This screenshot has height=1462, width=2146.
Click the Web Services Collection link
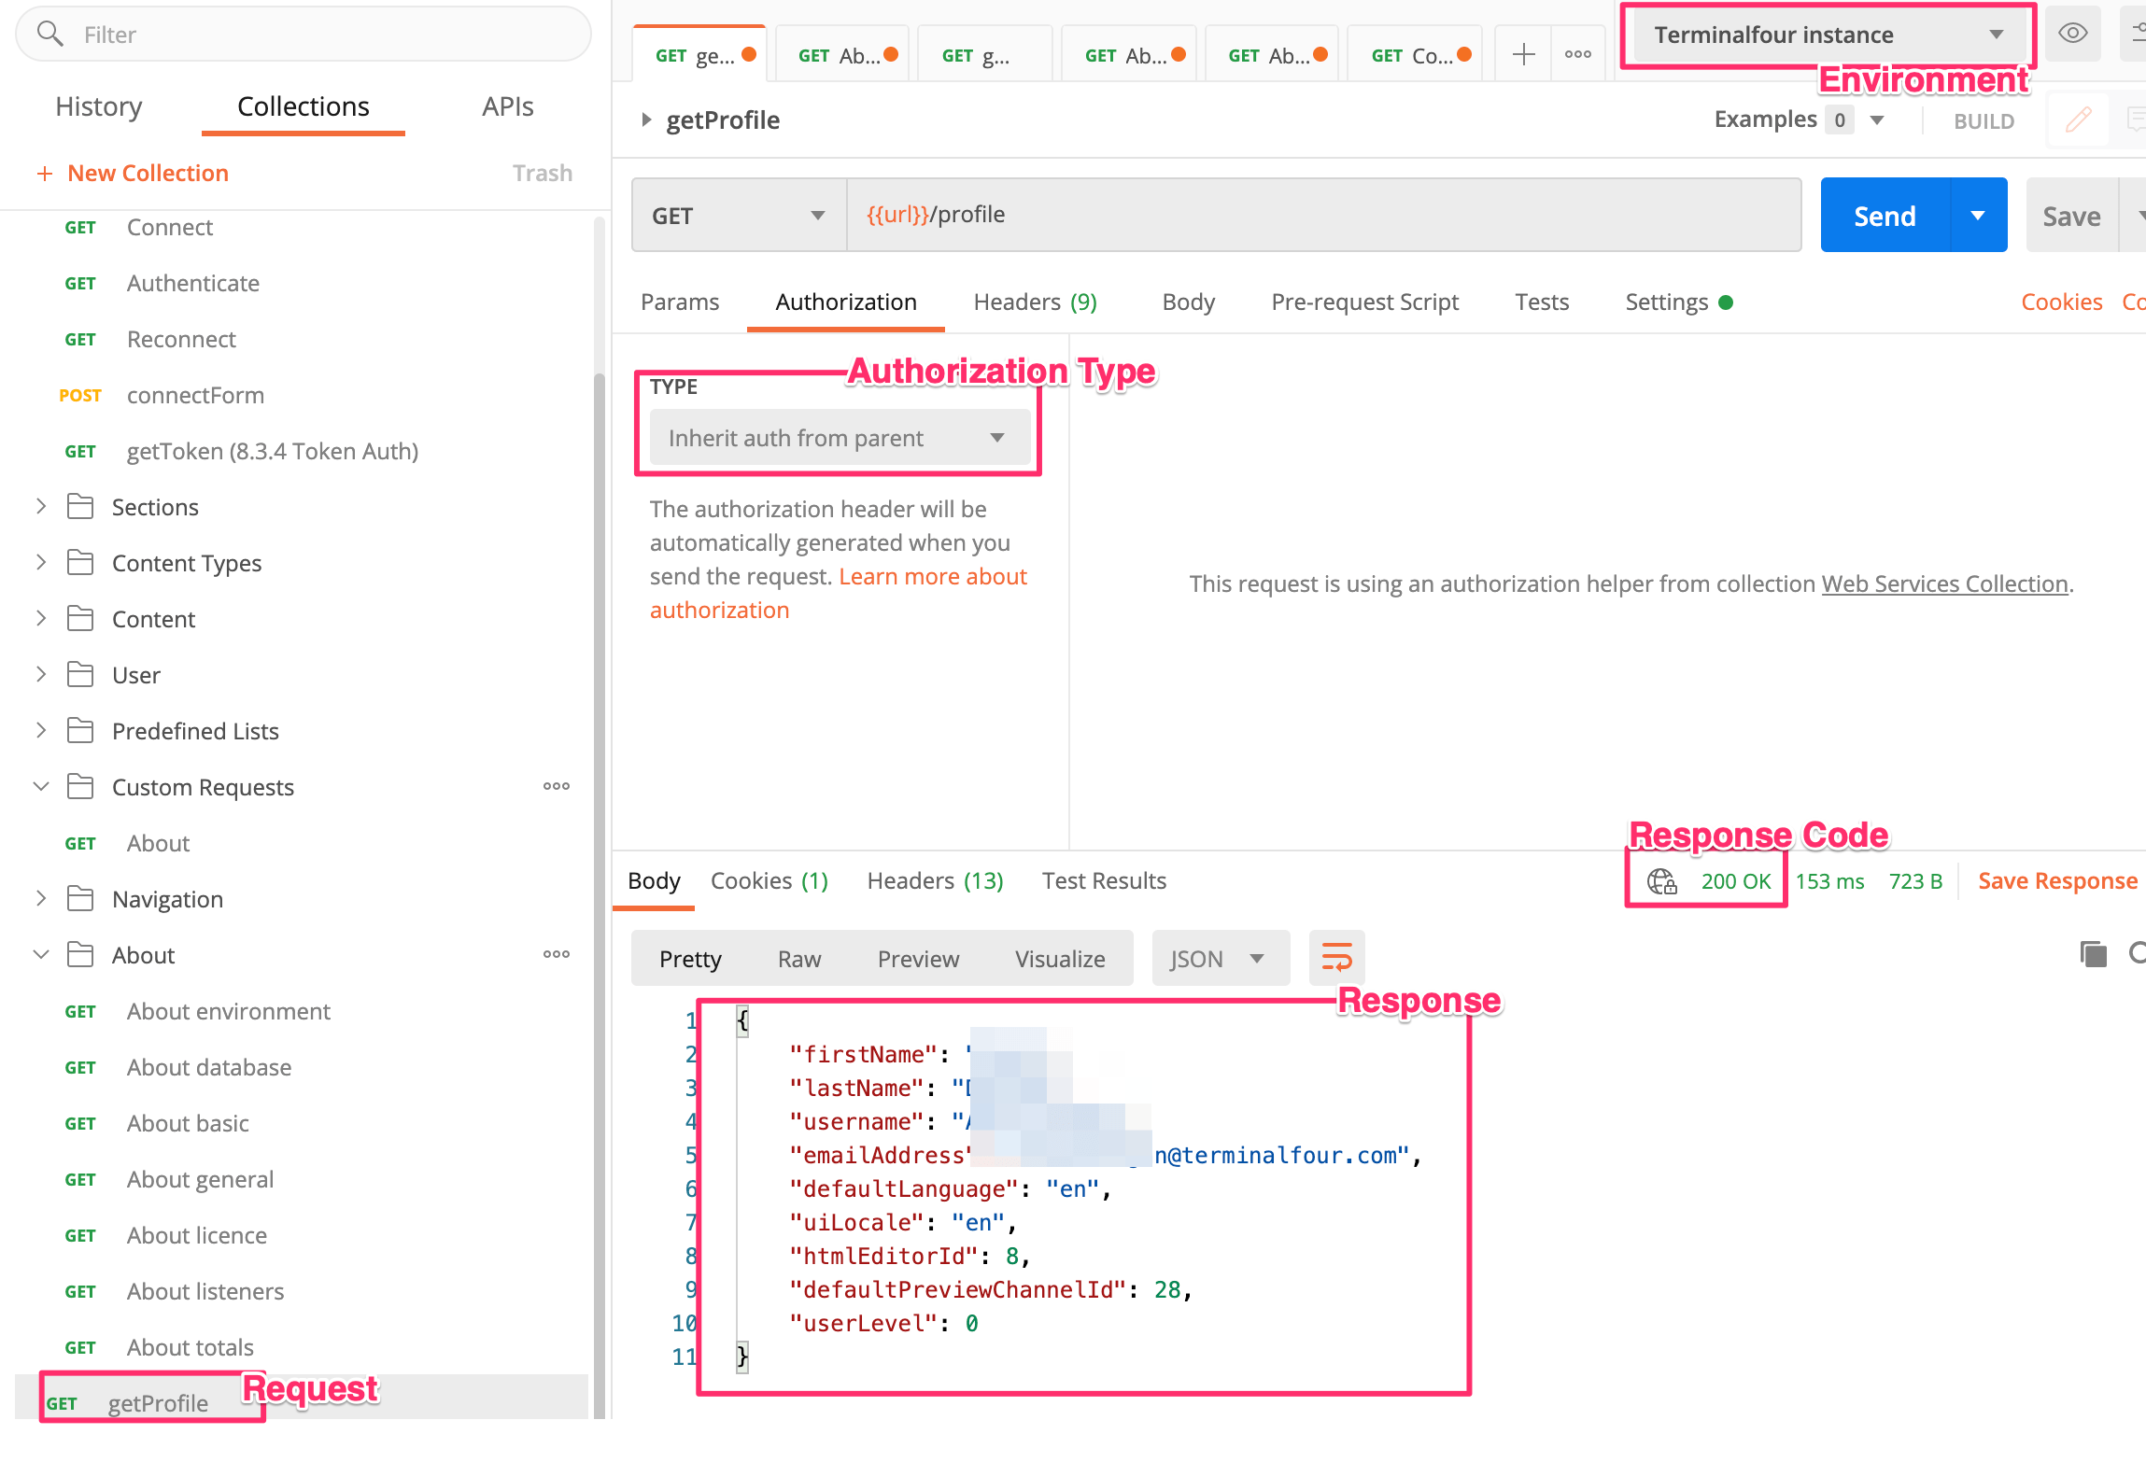point(1944,584)
